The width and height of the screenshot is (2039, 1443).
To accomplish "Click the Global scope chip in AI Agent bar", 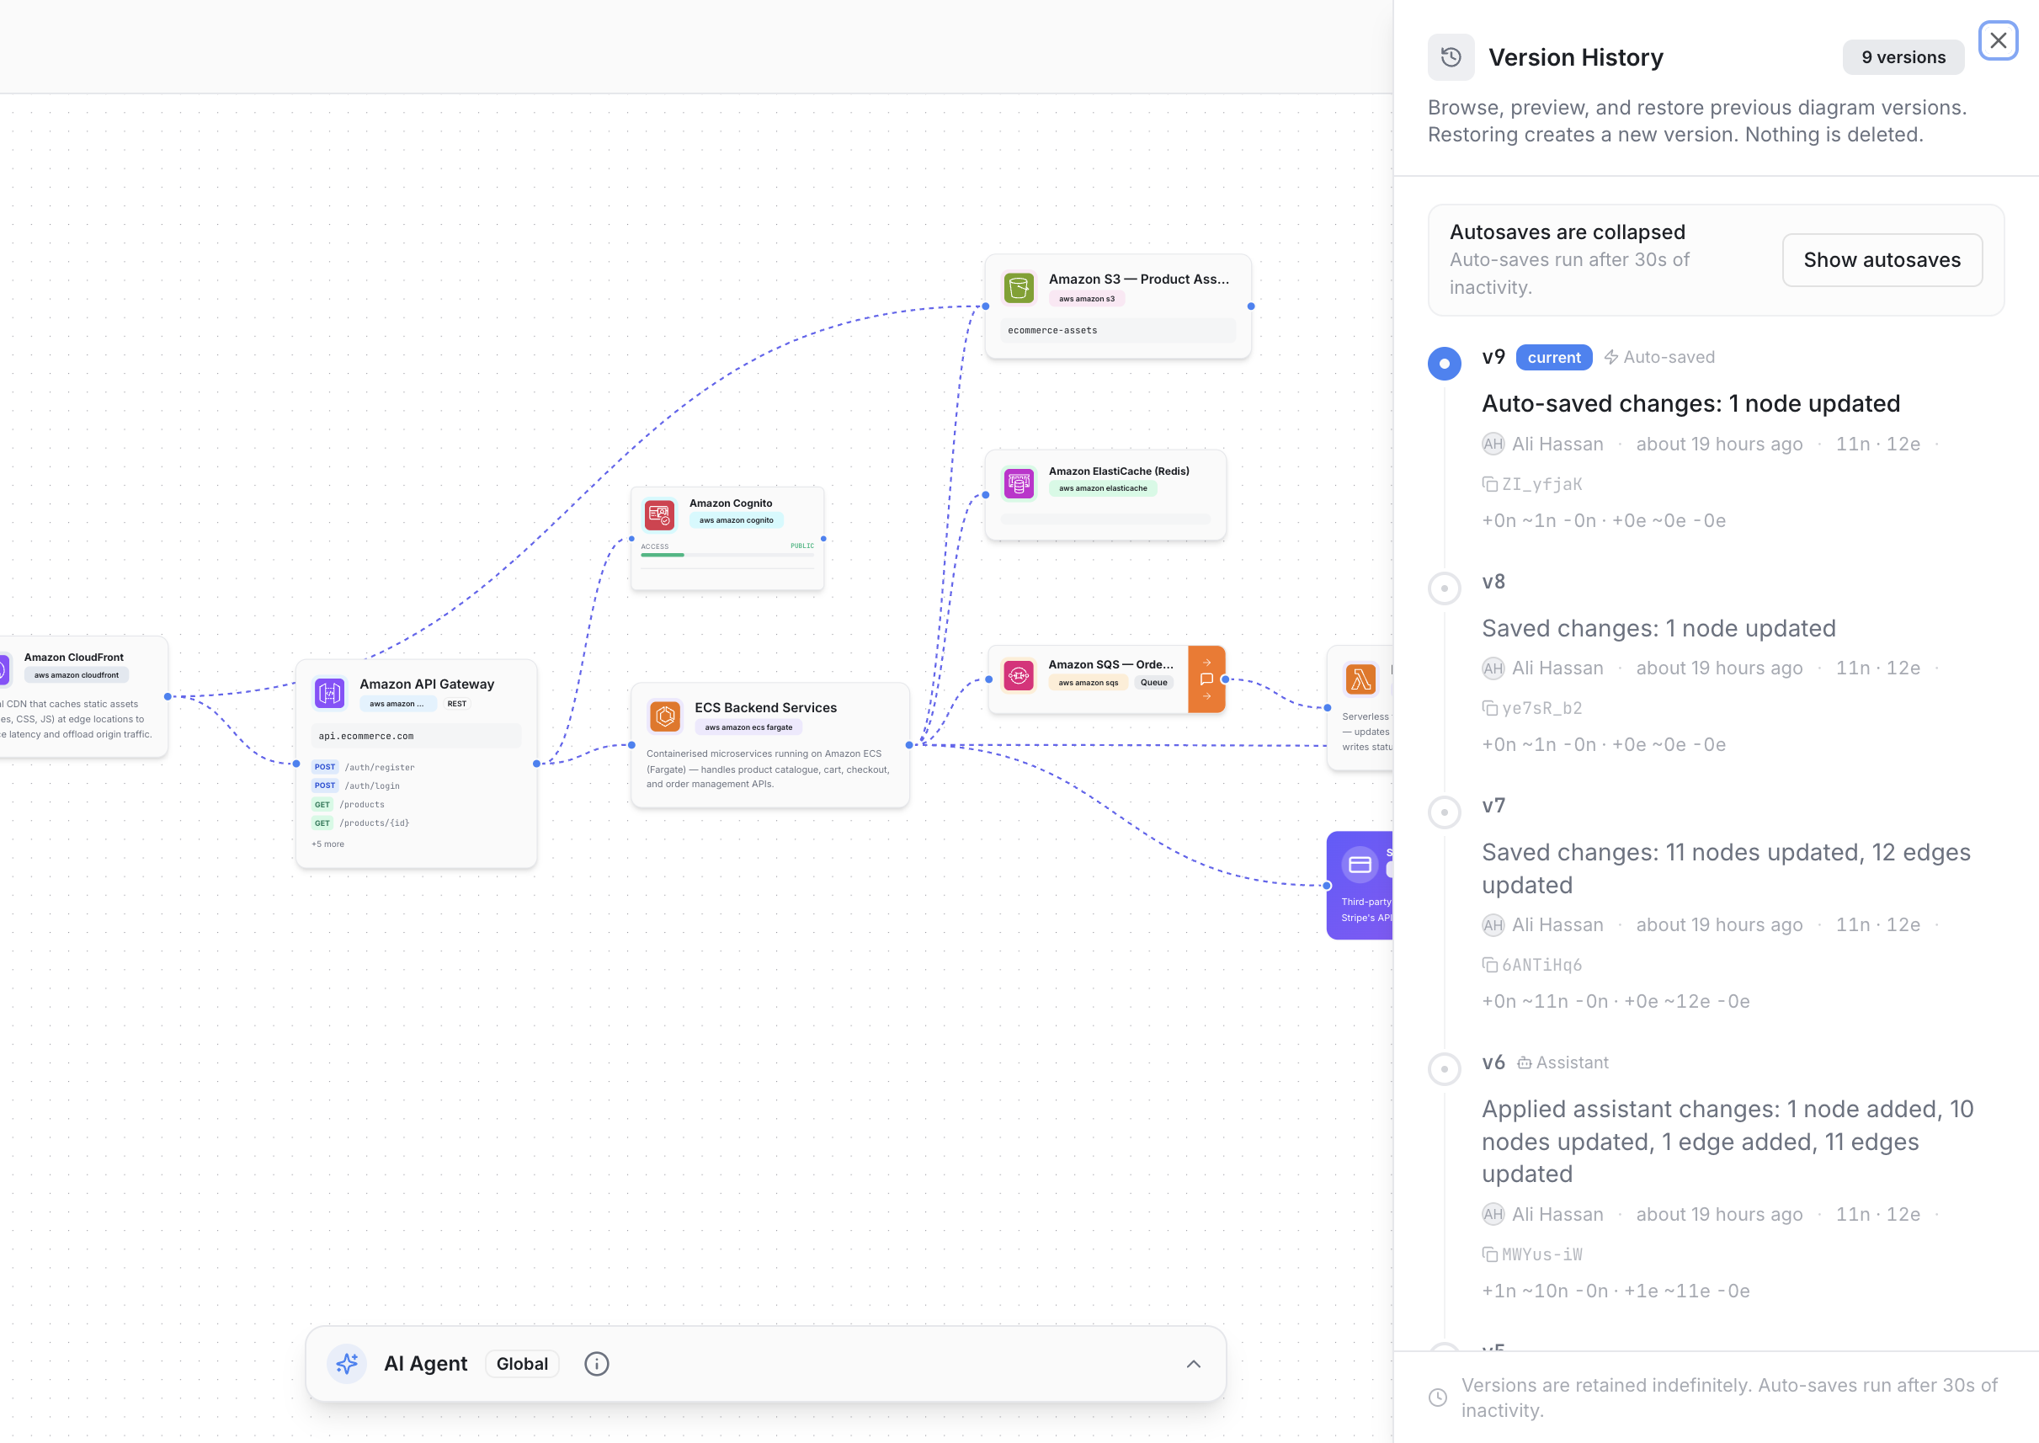I will click(x=521, y=1364).
